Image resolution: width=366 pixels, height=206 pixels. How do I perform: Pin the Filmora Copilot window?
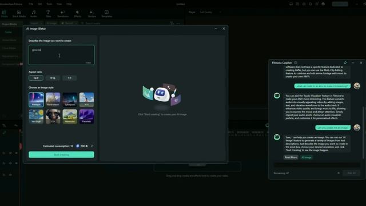point(345,63)
